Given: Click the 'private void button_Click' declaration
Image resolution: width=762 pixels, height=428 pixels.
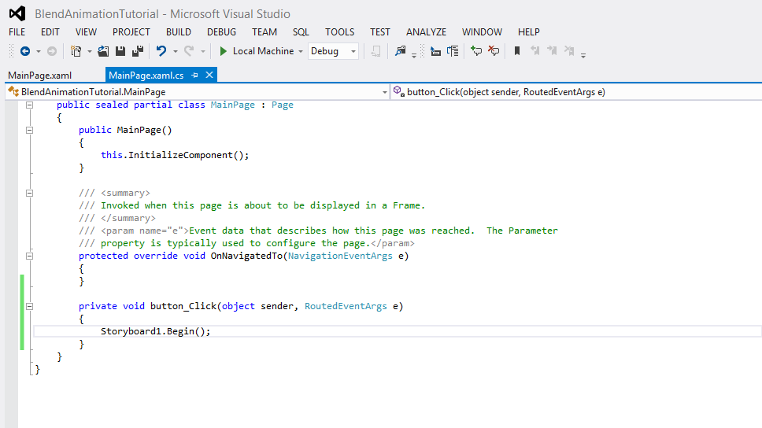Looking at the screenshot, I should (147, 306).
